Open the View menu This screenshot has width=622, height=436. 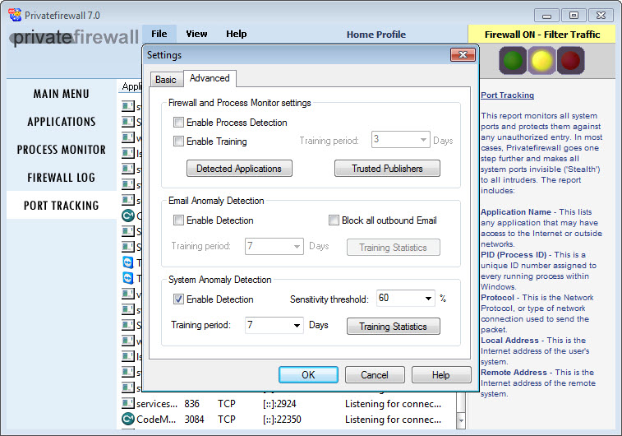pos(196,34)
